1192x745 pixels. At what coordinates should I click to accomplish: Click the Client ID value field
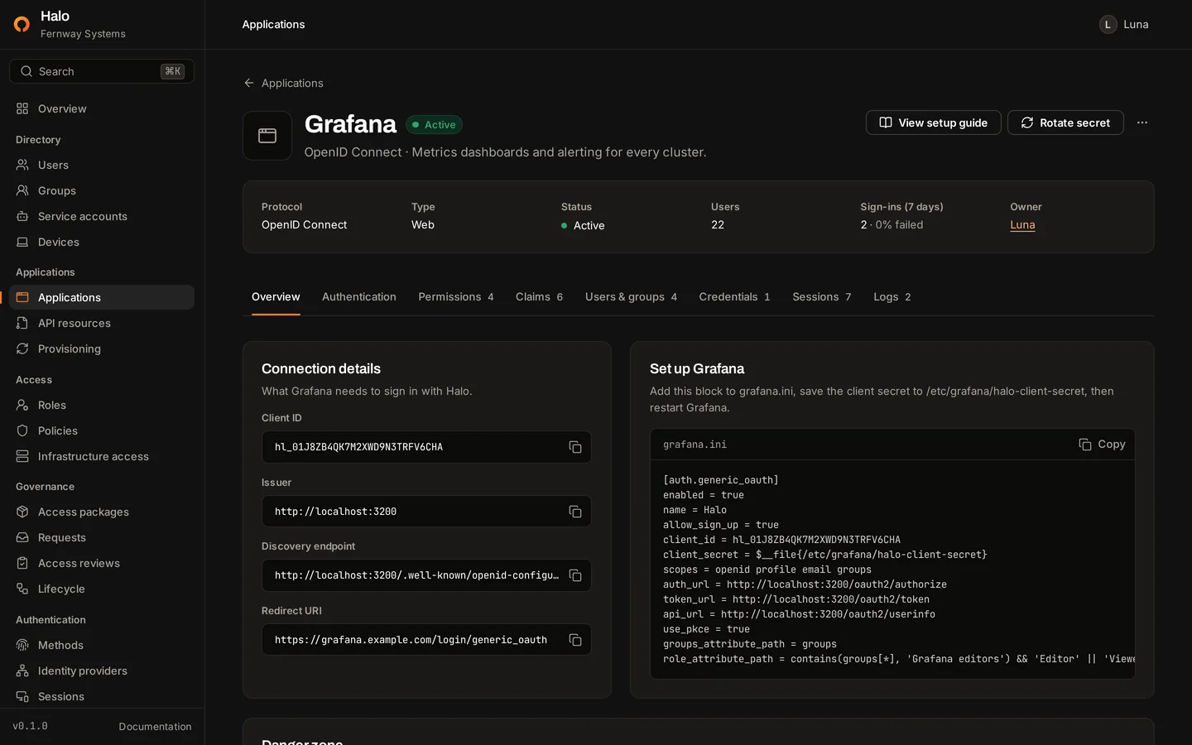[x=426, y=447]
